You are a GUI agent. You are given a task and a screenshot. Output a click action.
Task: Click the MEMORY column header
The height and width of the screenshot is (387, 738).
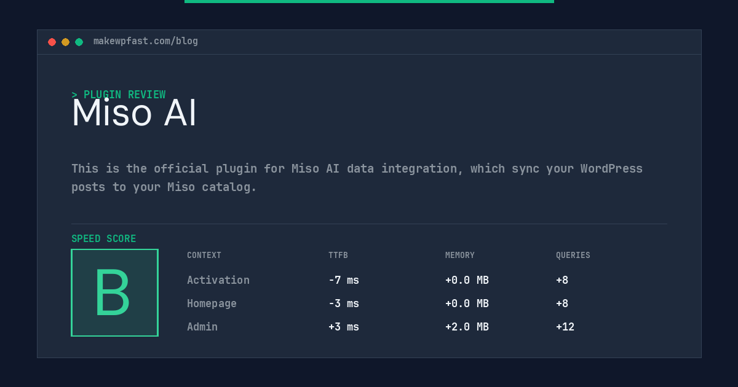(460, 256)
